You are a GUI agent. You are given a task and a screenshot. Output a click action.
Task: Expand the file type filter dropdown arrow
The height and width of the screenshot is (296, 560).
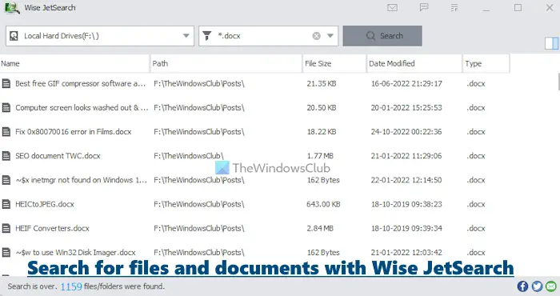330,36
